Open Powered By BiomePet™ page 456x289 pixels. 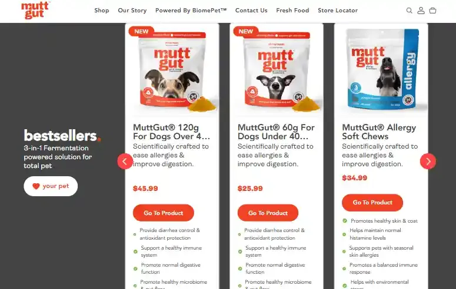tap(191, 11)
